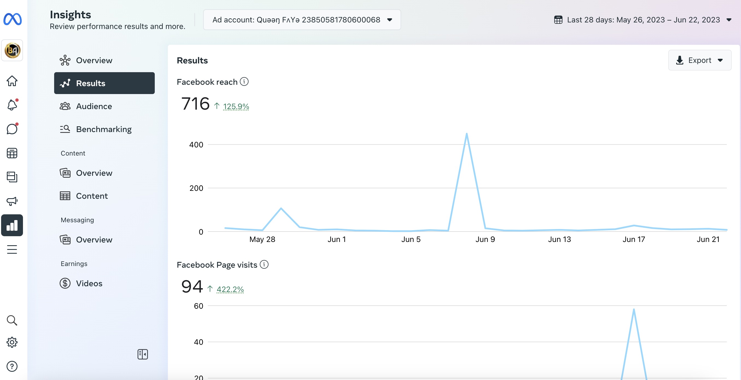
Task: Select the Insights bar chart icon
Action: pos(12,225)
